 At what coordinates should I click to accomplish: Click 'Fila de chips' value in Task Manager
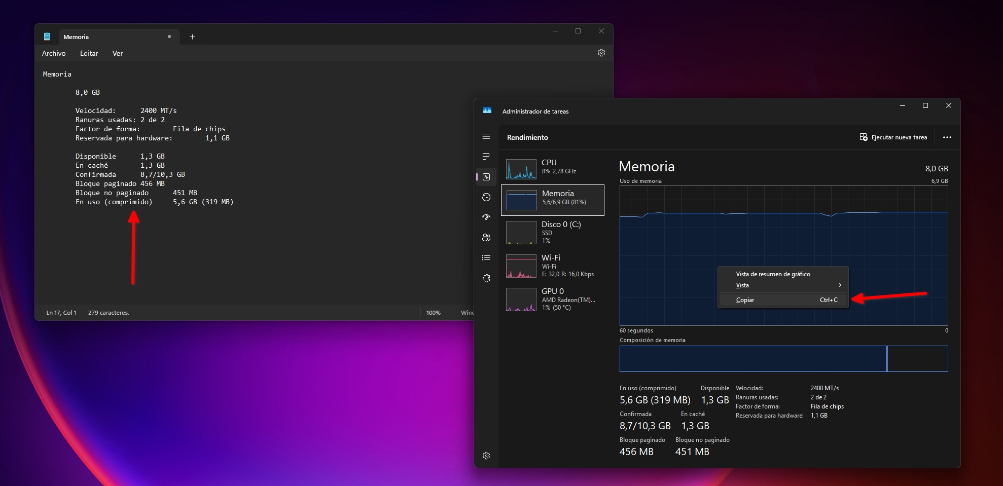click(x=827, y=406)
